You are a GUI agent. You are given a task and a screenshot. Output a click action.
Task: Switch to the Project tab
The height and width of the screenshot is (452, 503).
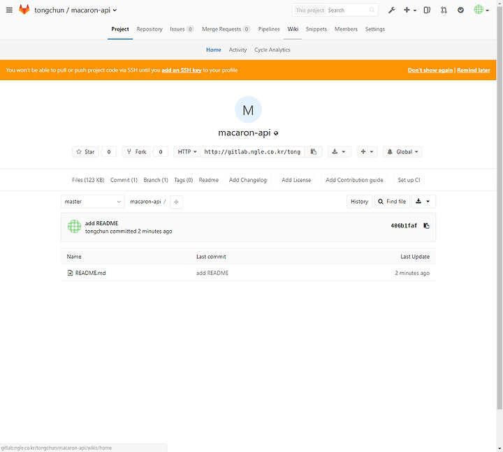120,29
